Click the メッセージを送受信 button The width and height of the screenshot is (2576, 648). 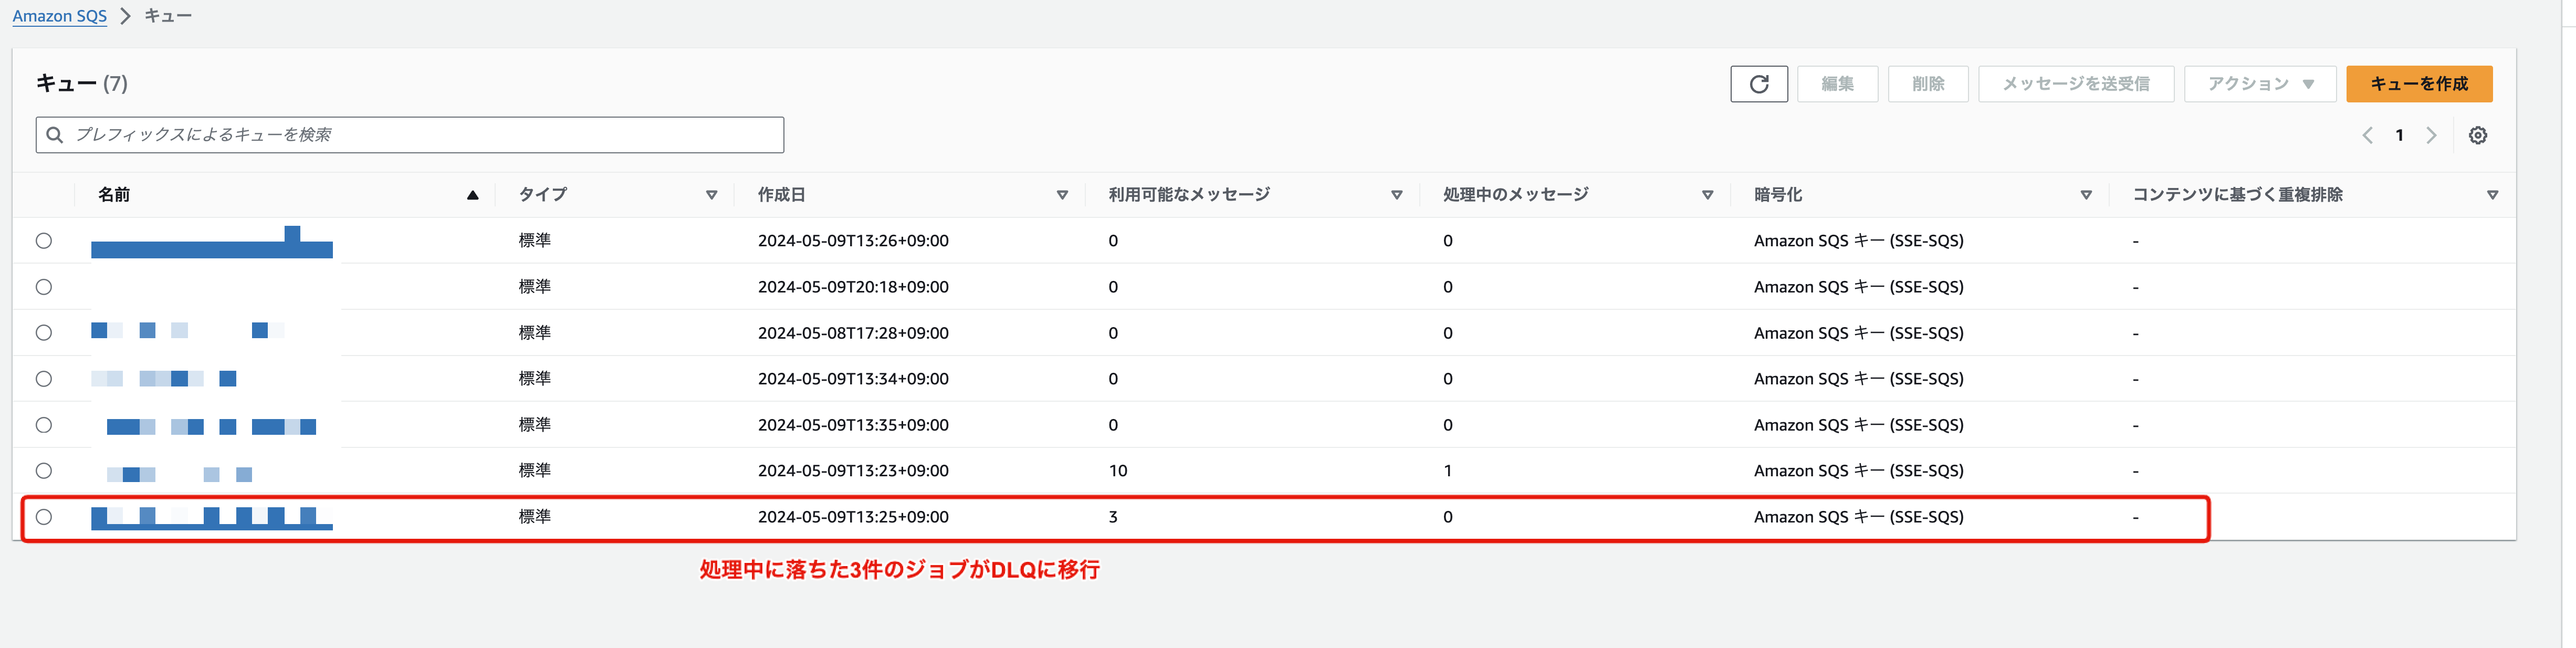point(2075,84)
